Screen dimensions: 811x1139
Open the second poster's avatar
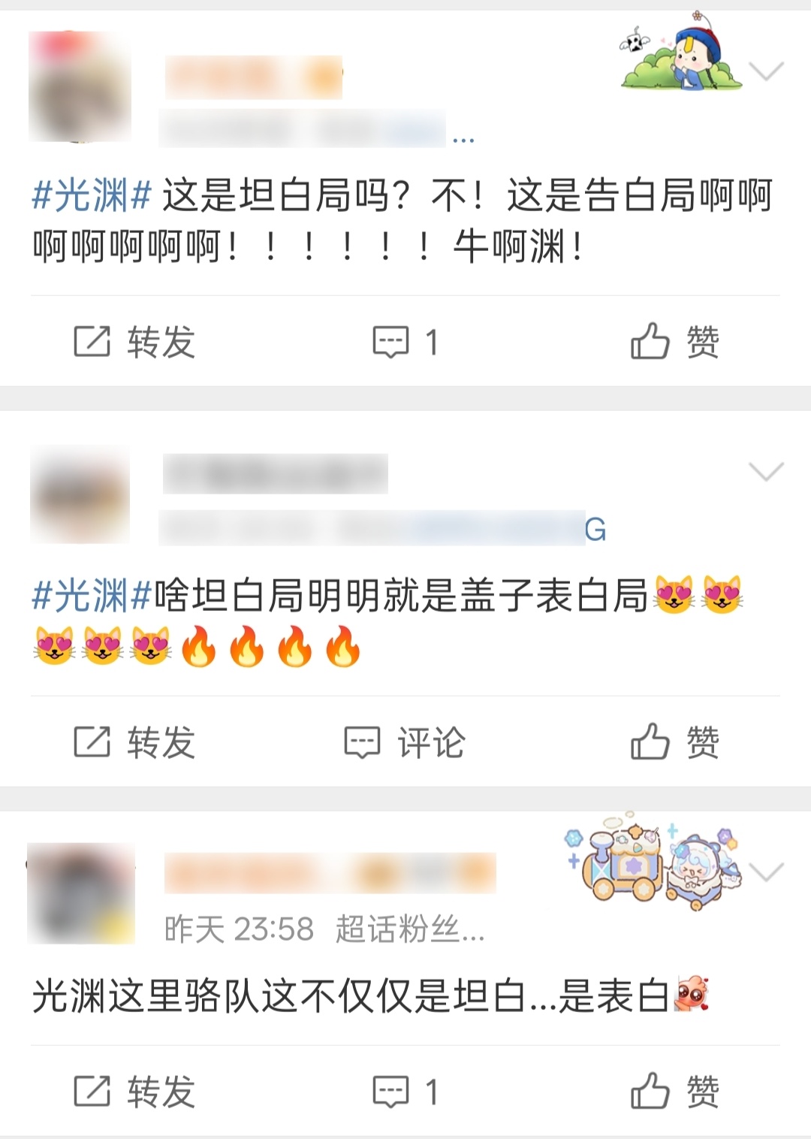point(80,494)
